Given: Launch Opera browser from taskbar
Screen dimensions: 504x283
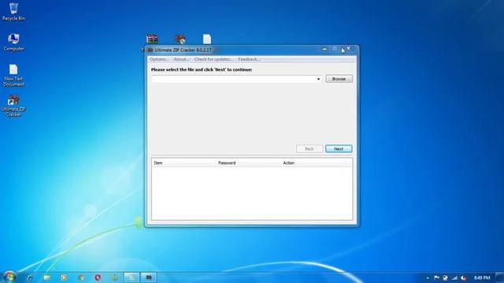Looking at the screenshot, I should pos(98,277).
